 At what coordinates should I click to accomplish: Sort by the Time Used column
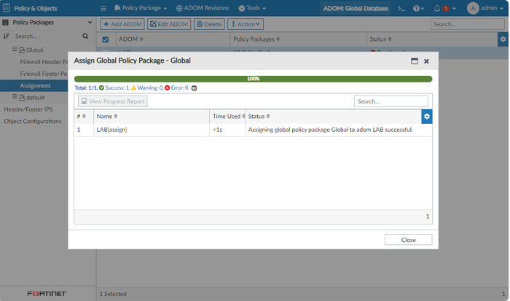click(229, 116)
